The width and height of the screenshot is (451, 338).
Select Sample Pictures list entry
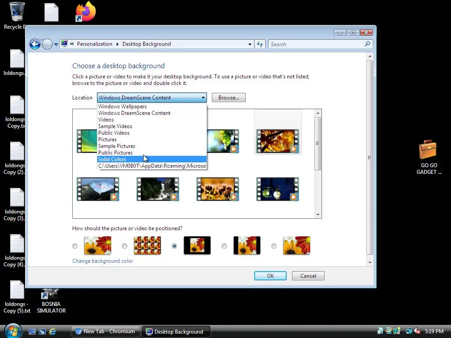click(x=152, y=146)
